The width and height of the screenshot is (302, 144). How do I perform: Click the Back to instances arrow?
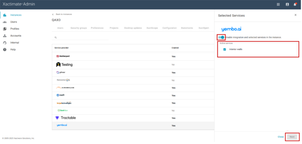point(53,14)
